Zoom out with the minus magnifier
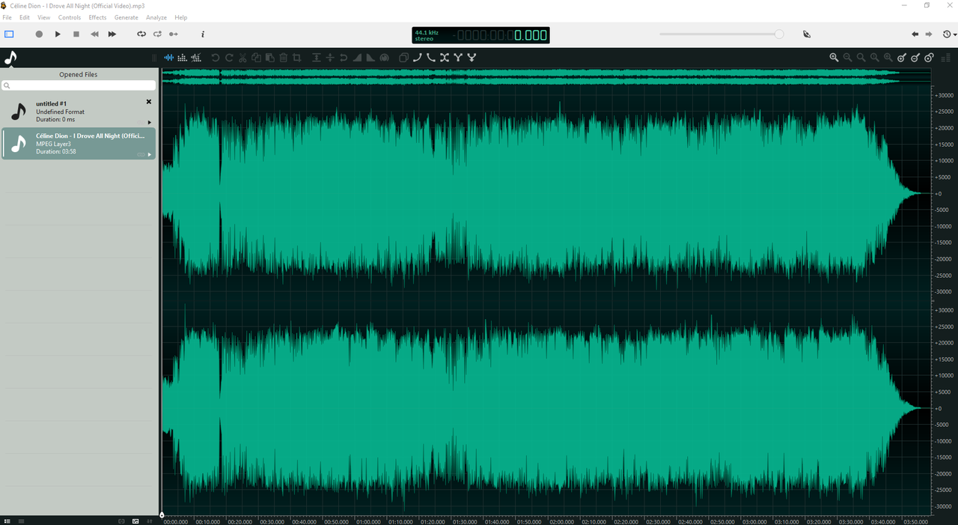The height and width of the screenshot is (525, 958). click(847, 58)
